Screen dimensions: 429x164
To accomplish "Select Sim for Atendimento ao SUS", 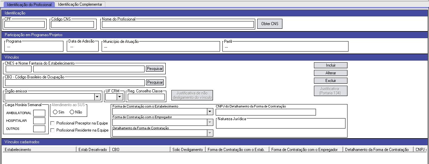I will 55,112.
